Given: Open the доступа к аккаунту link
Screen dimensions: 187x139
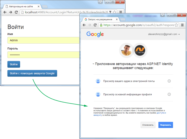Looking at the screenshot, I should click(x=161, y=113).
